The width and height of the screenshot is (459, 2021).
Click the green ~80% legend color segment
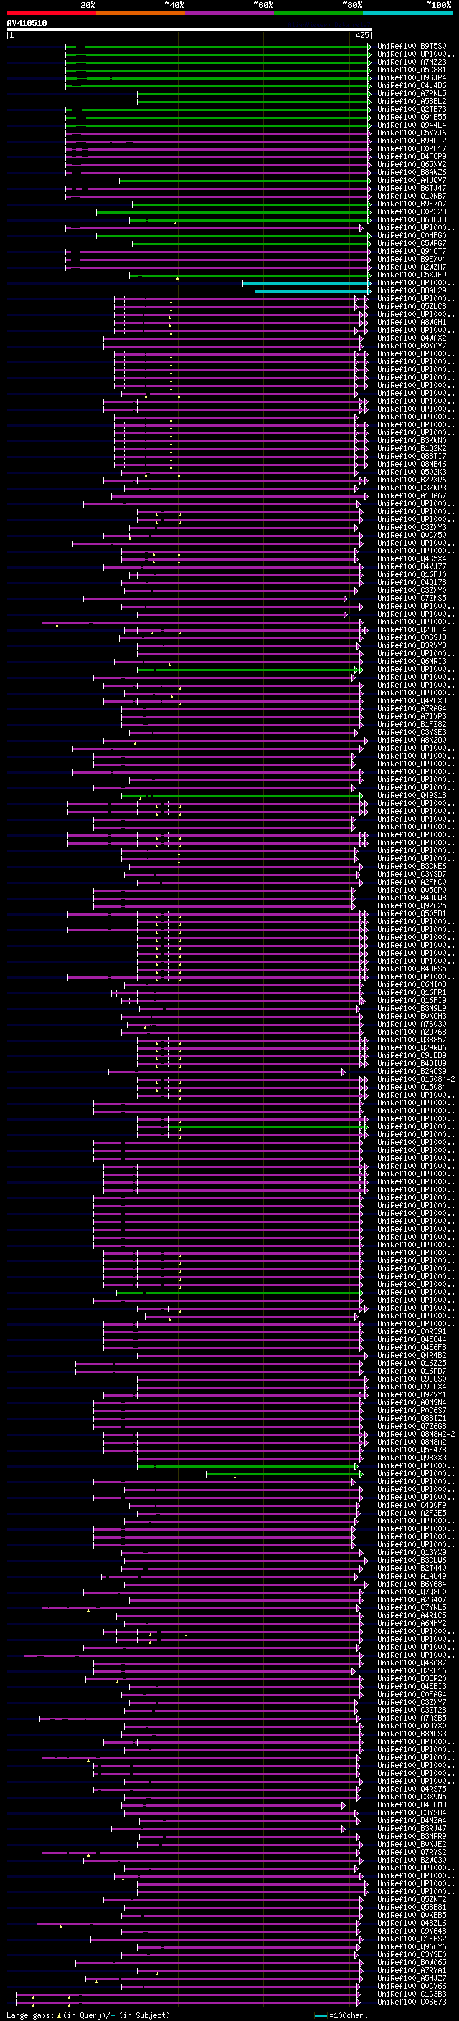coord(318,14)
